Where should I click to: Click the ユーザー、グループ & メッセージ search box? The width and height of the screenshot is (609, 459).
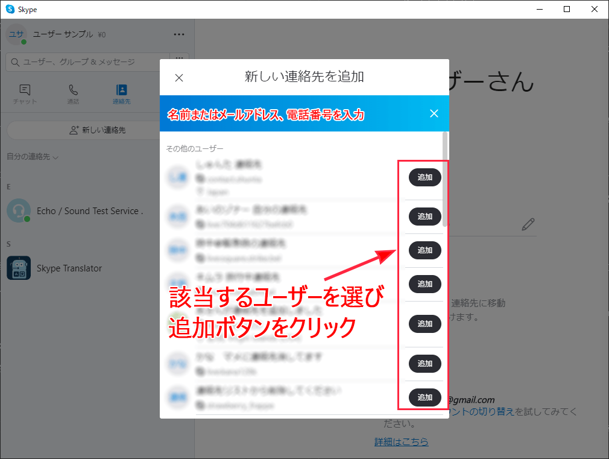pyautogui.click(x=87, y=62)
